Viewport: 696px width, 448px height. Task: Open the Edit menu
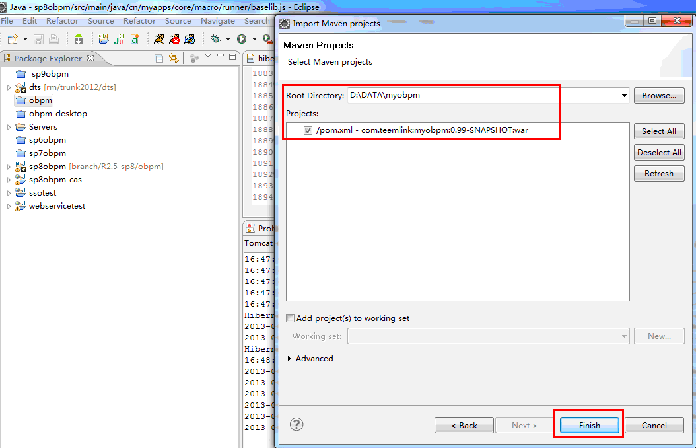tap(30, 21)
